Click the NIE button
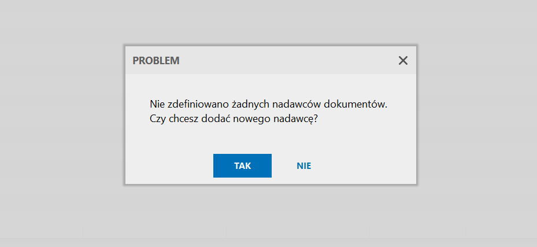Viewport: 537px width, 247px height. [304, 166]
